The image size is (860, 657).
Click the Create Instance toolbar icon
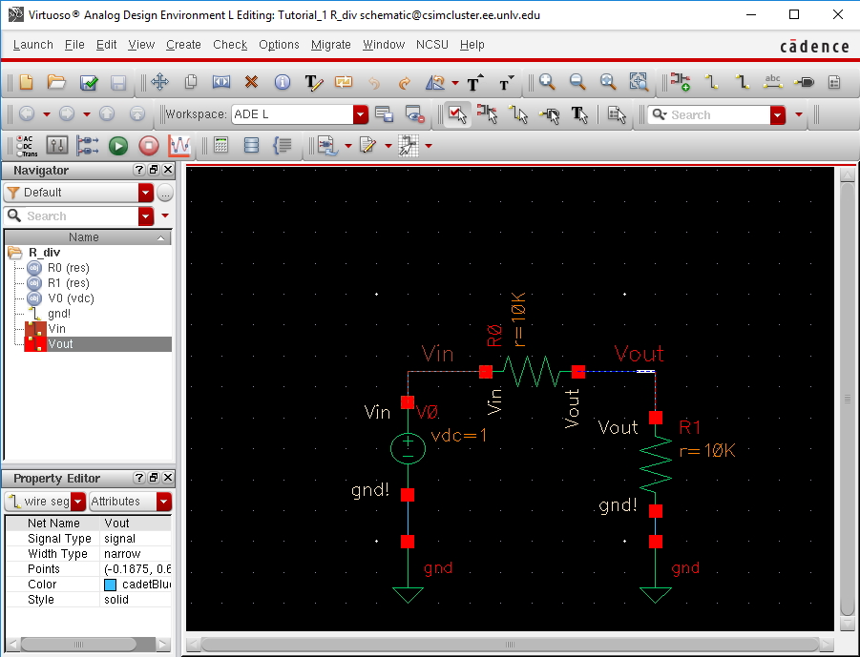pyautogui.click(x=680, y=83)
